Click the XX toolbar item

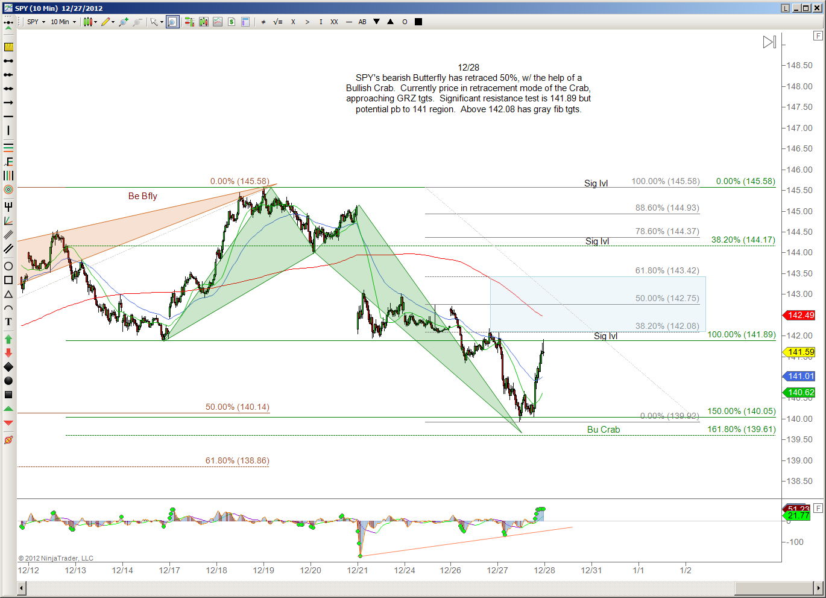(334, 22)
